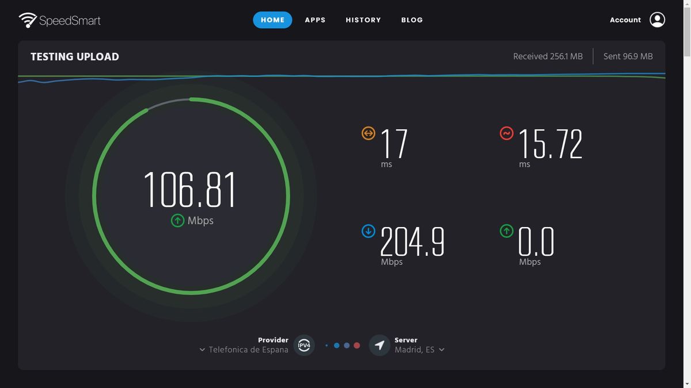Viewport: 691px width, 388px height.
Task: Click the IPV4 badge icon
Action: pyautogui.click(x=303, y=345)
